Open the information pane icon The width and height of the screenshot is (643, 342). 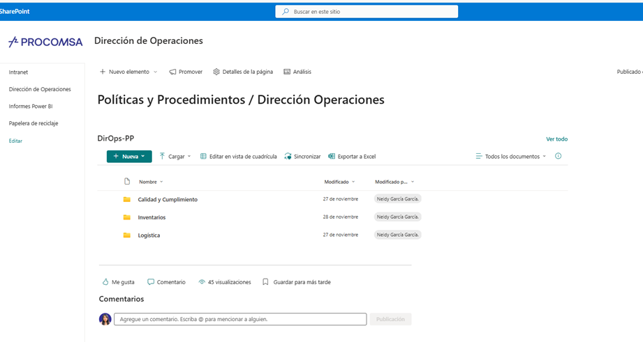(x=558, y=156)
